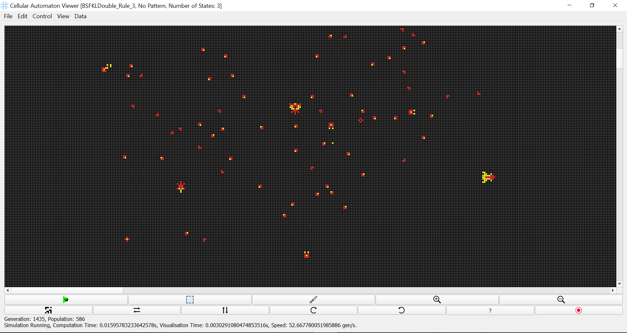Click the large yellow cluster on grid right
This screenshot has height=333, width=627.
(488, 177)
